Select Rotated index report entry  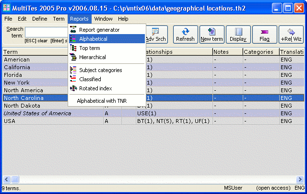click(107, 88)
